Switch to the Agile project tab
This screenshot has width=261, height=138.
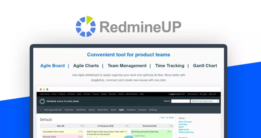pos(121,110)
